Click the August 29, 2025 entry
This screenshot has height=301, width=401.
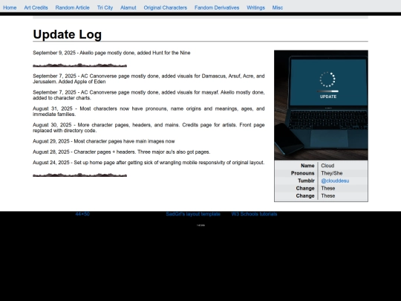click(x=103, y=141)
